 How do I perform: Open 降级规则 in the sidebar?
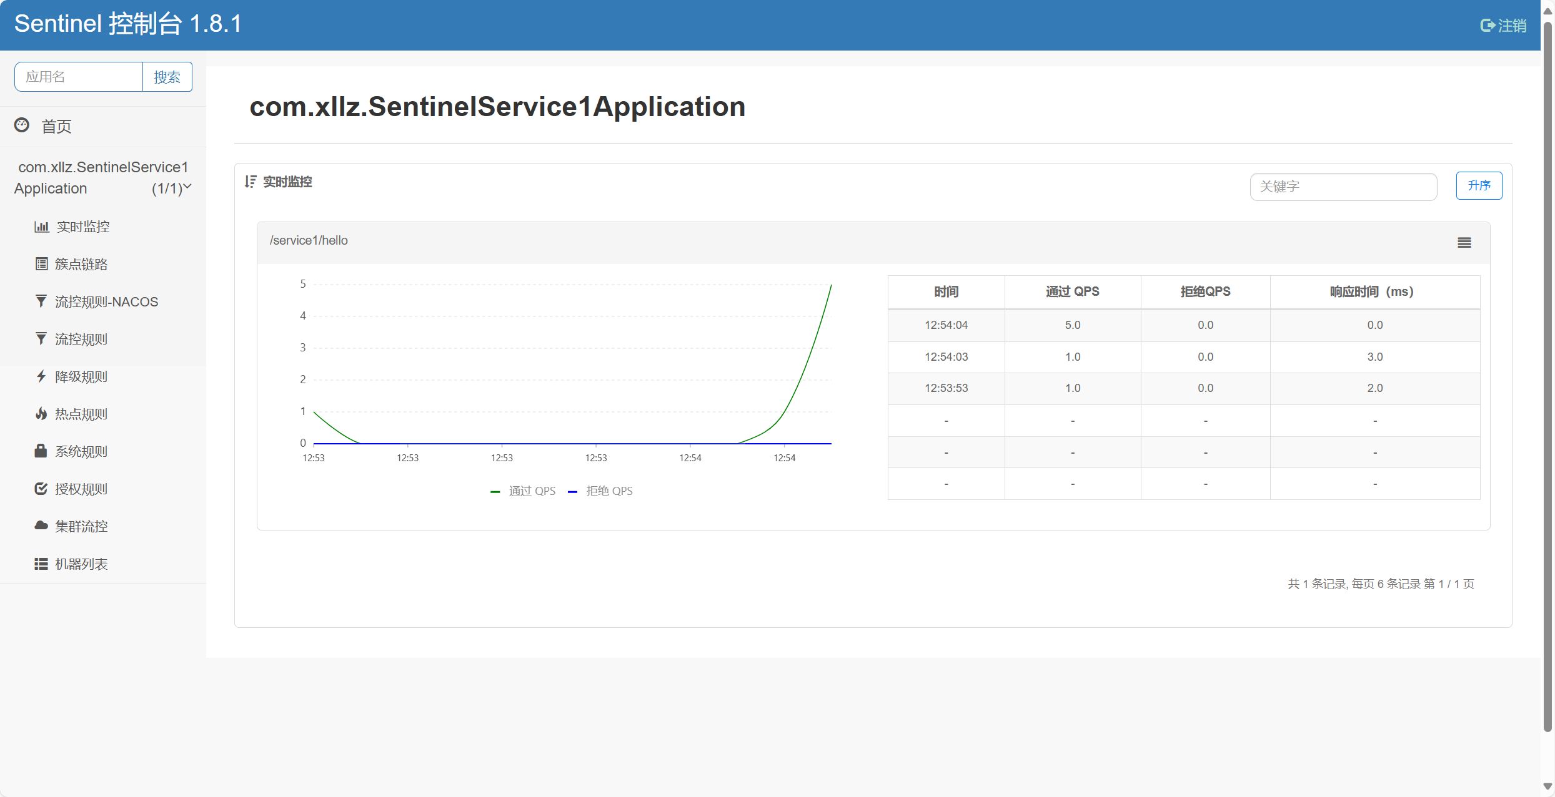coord(81,376)
